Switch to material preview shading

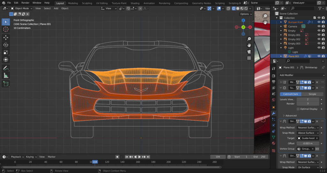point(242,9)
